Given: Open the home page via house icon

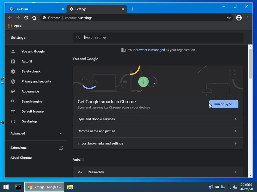Looking at the screenshot, I should tap(34, 18).
